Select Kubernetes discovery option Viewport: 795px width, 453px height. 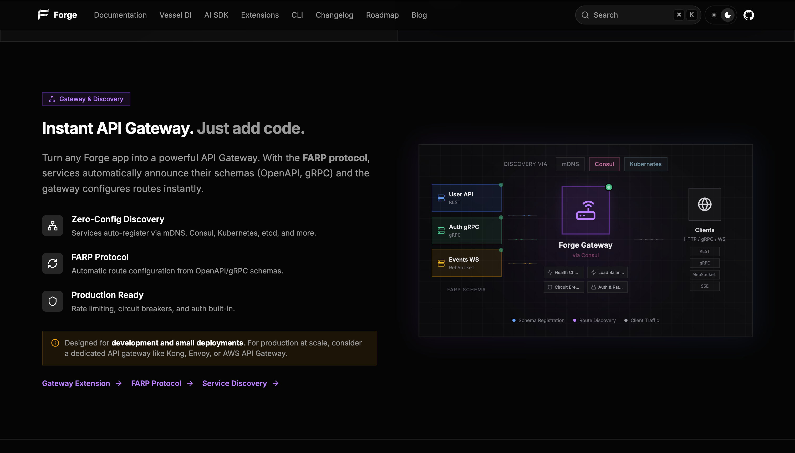[x=645, y=164]
